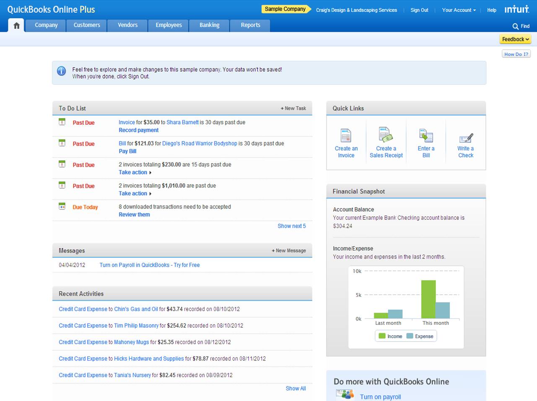Viewport: 537px width, 401px height.
Task: Click calendar icon beside Diego's Bodyshop bill
Action: click(62, 143)
